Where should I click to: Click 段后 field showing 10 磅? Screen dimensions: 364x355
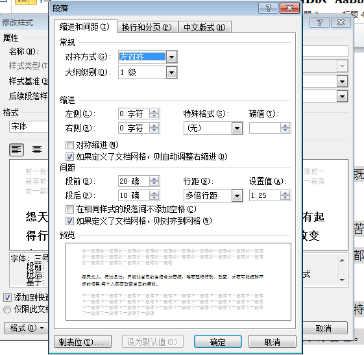(x=134, y=196)
